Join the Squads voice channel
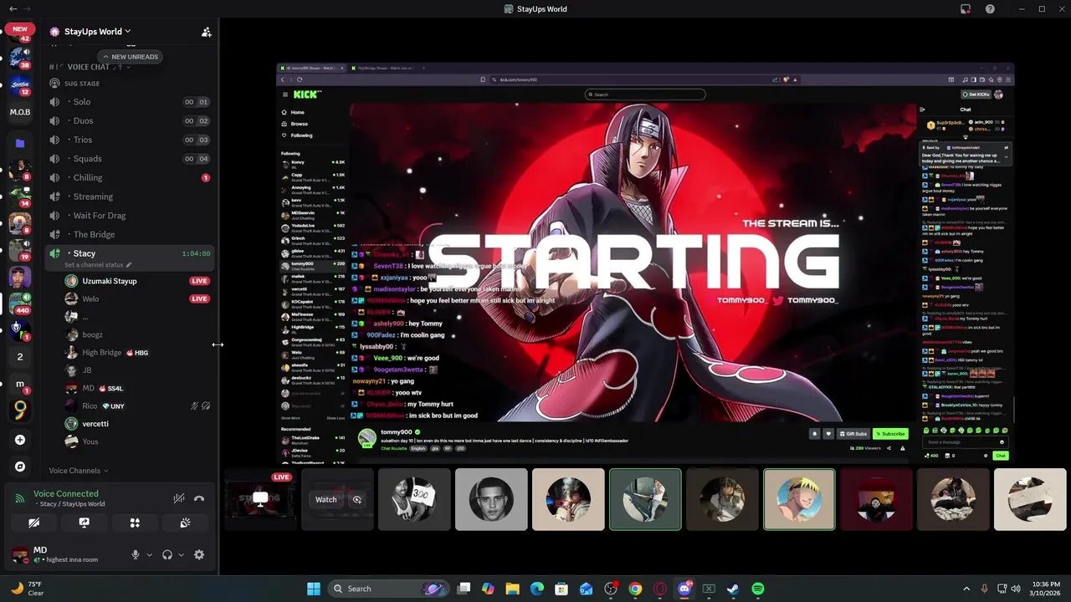The height and width of the screenshot is (602, 1071). [130, 159]
